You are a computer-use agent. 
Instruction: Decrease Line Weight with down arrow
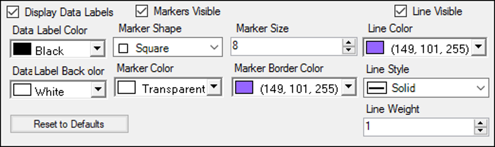click(x=480, y=130)
